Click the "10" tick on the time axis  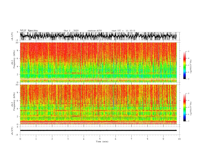coord(179,139)
